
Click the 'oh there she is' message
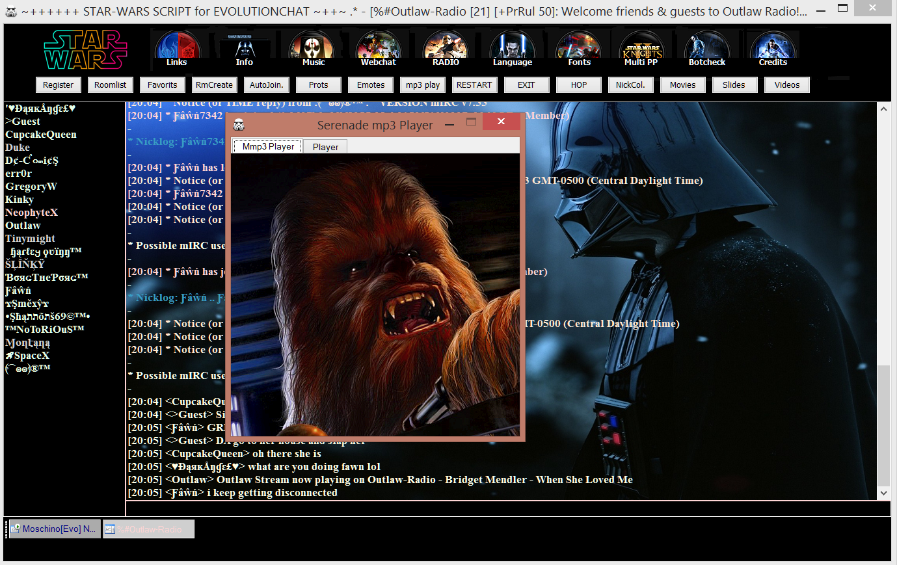pos(224,454)
